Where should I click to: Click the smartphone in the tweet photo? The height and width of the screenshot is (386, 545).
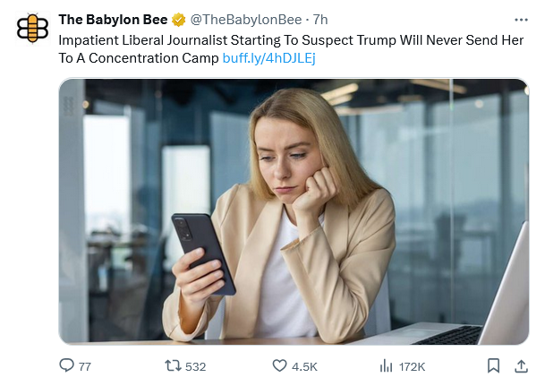coord(203,253)
